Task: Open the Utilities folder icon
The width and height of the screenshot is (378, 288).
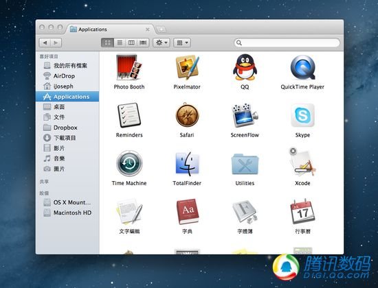Action: point(245,164)
